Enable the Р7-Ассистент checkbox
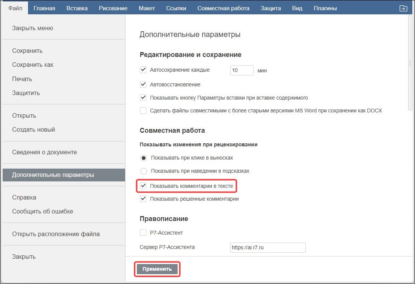Screen dimensions: 415x284 (x=143, y=232)
